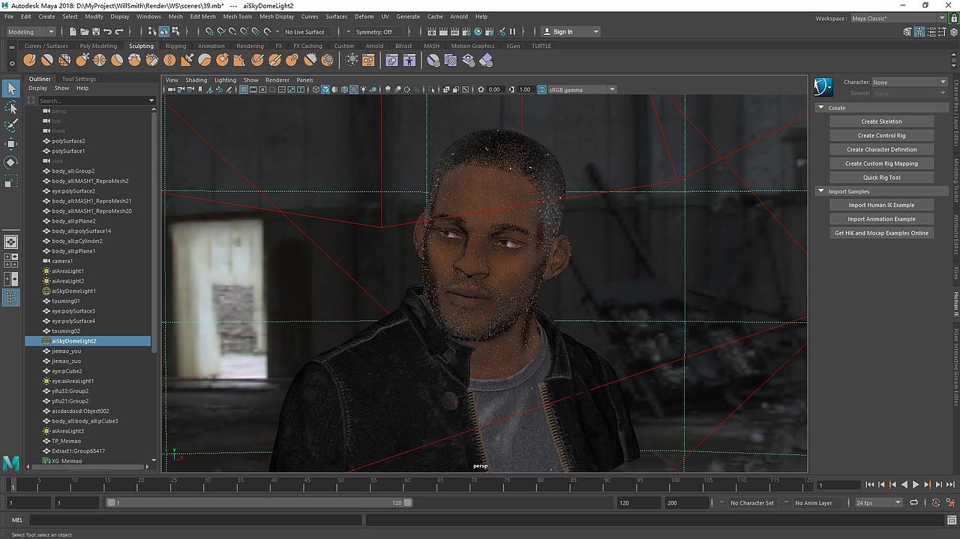Pause IPR render icon in status line
Screen dimensions: 960x539
513,31
